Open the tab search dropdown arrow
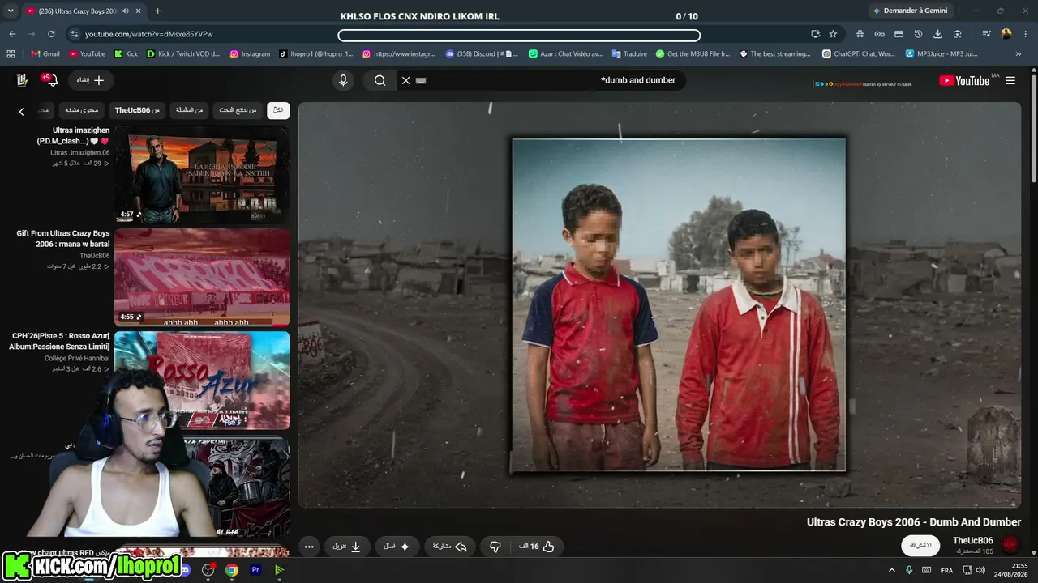Viewport: 1038px width, 583px height. 11,11
